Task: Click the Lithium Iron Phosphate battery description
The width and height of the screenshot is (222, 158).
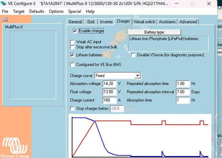Action: pyautogui.click(x=168, y=43)
